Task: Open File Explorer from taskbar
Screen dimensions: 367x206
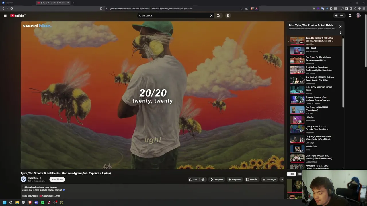Action: tap(17, 203)
